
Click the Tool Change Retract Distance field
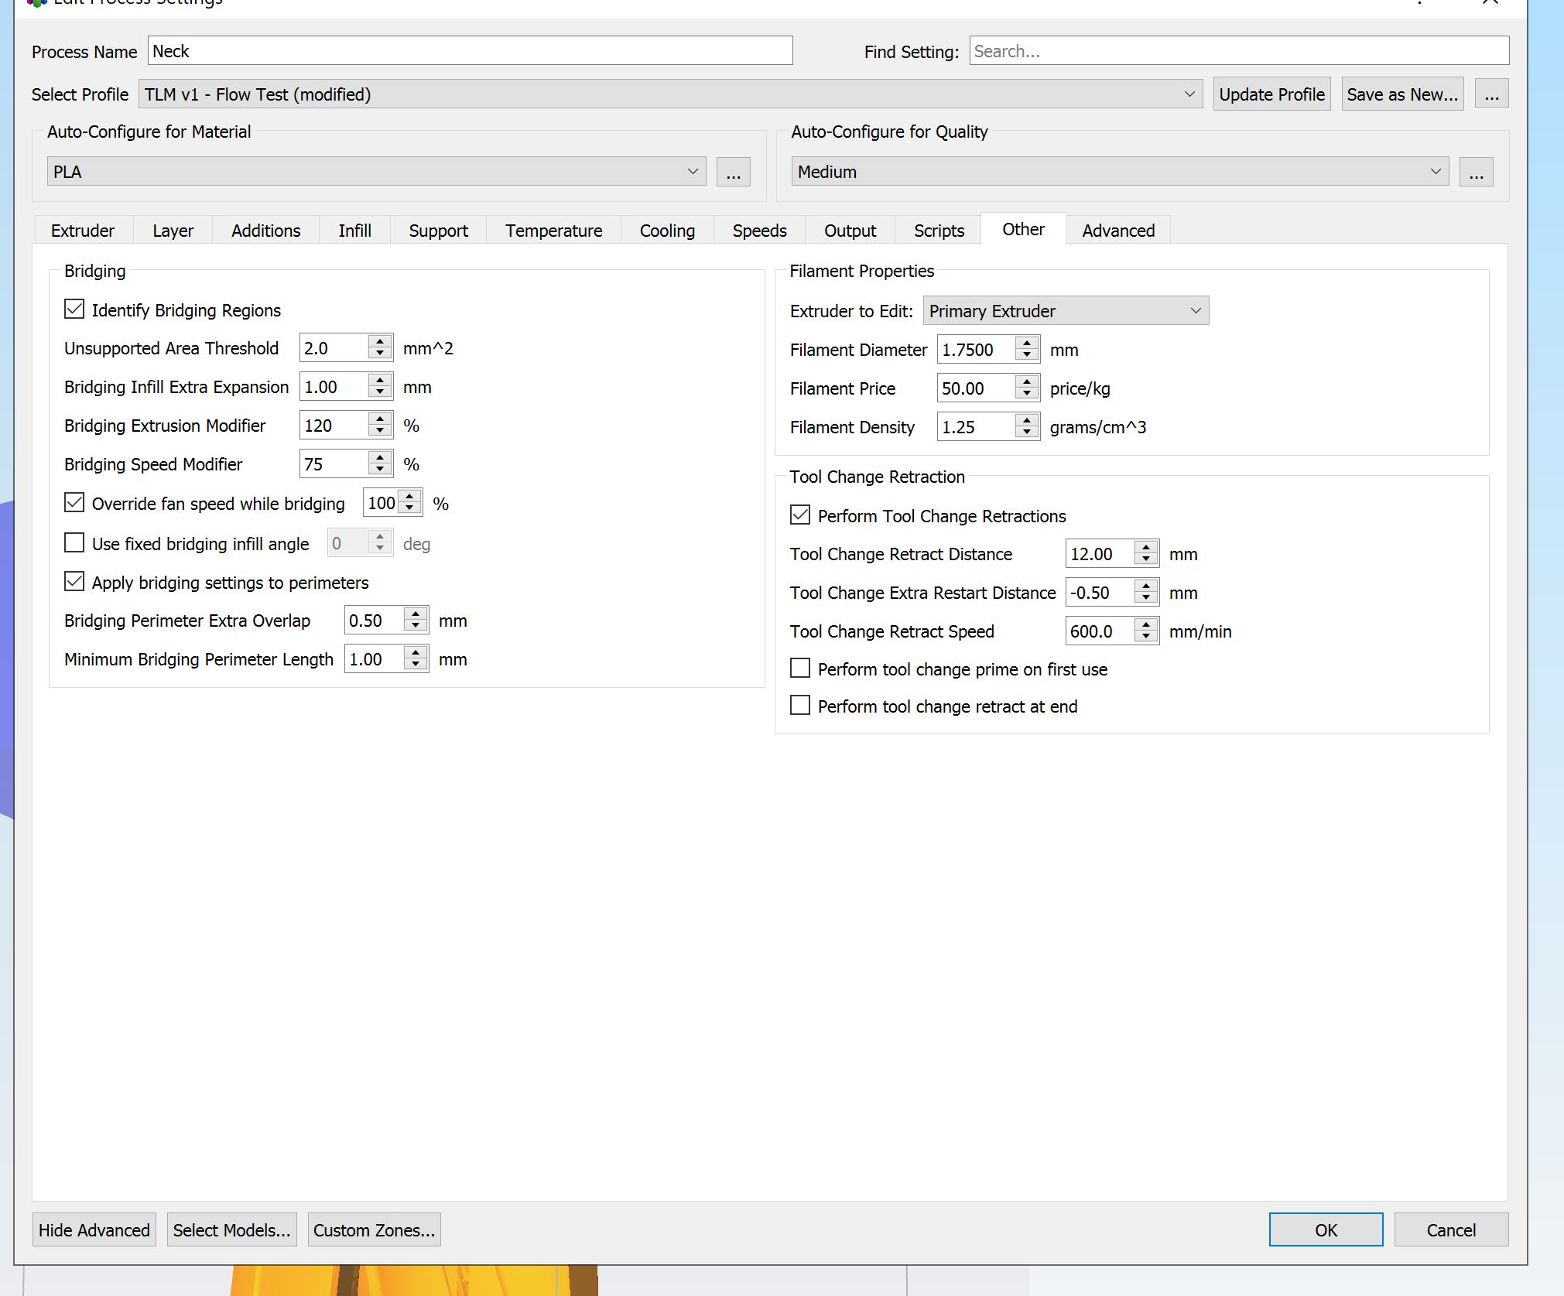click(x=1100, y=554)
